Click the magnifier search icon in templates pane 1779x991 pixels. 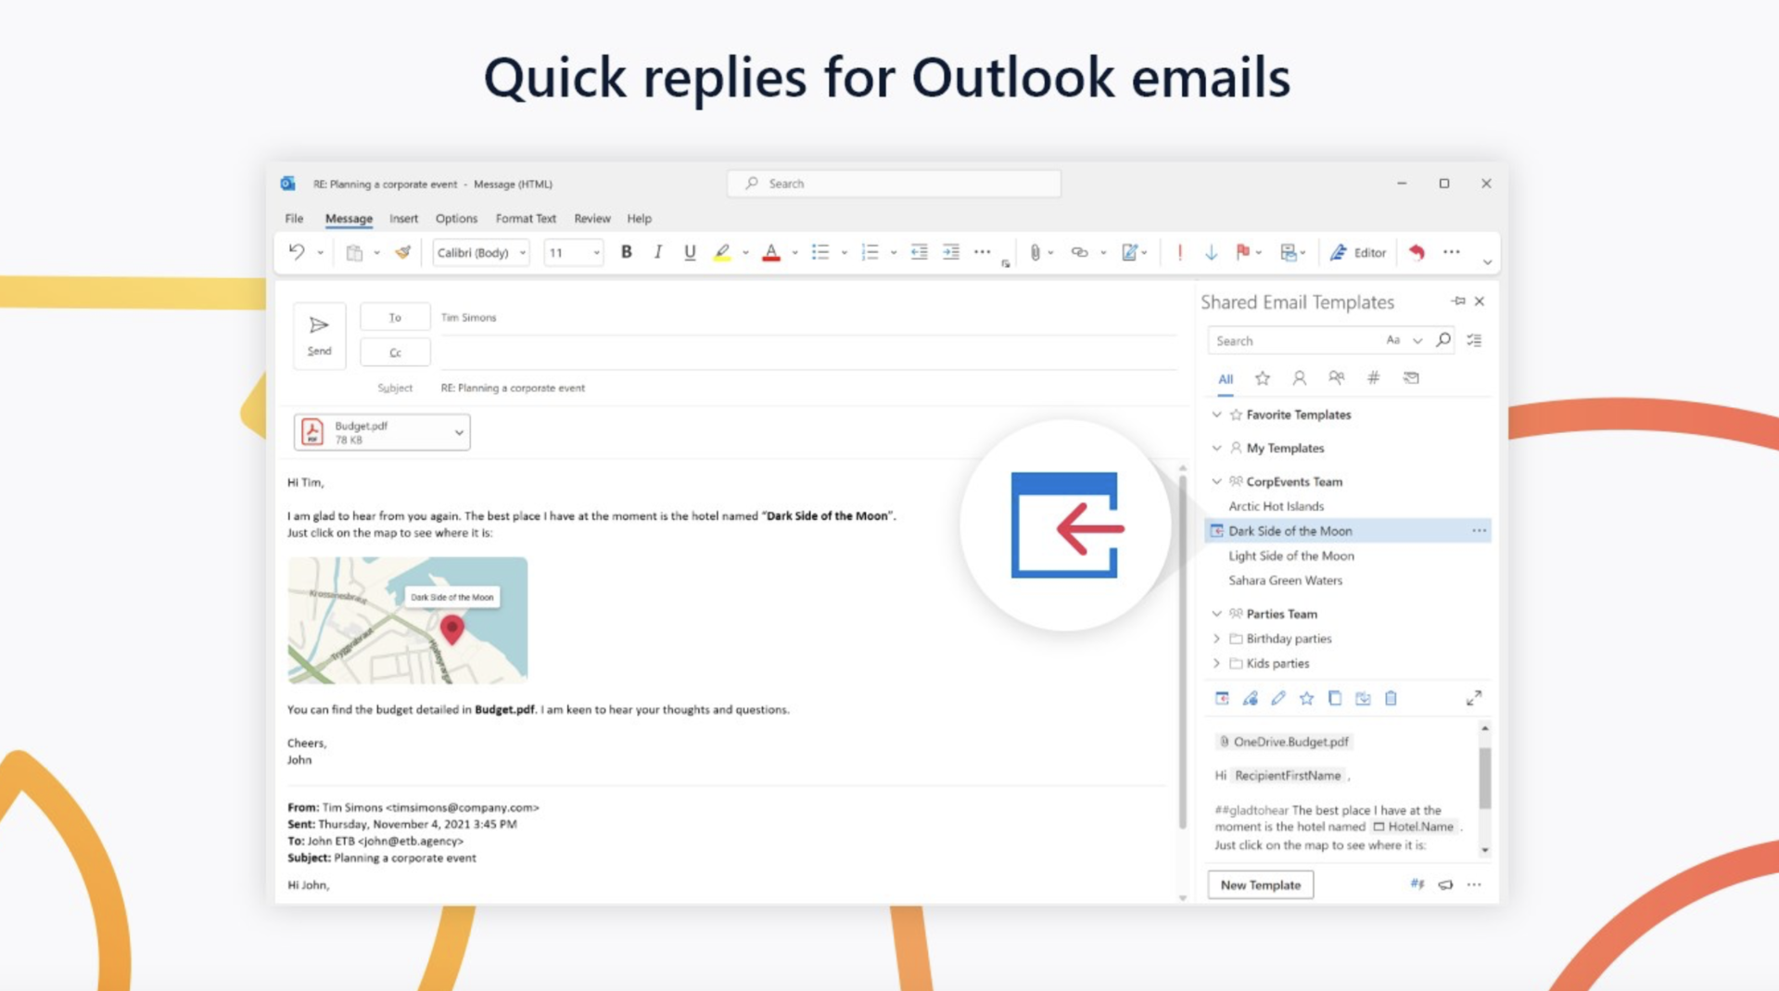pos(1442,340)
